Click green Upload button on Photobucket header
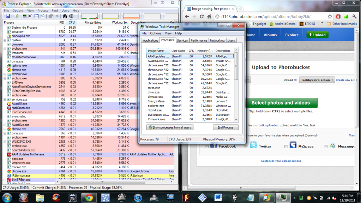Screen dimensions: 361x203 (317, 35)
